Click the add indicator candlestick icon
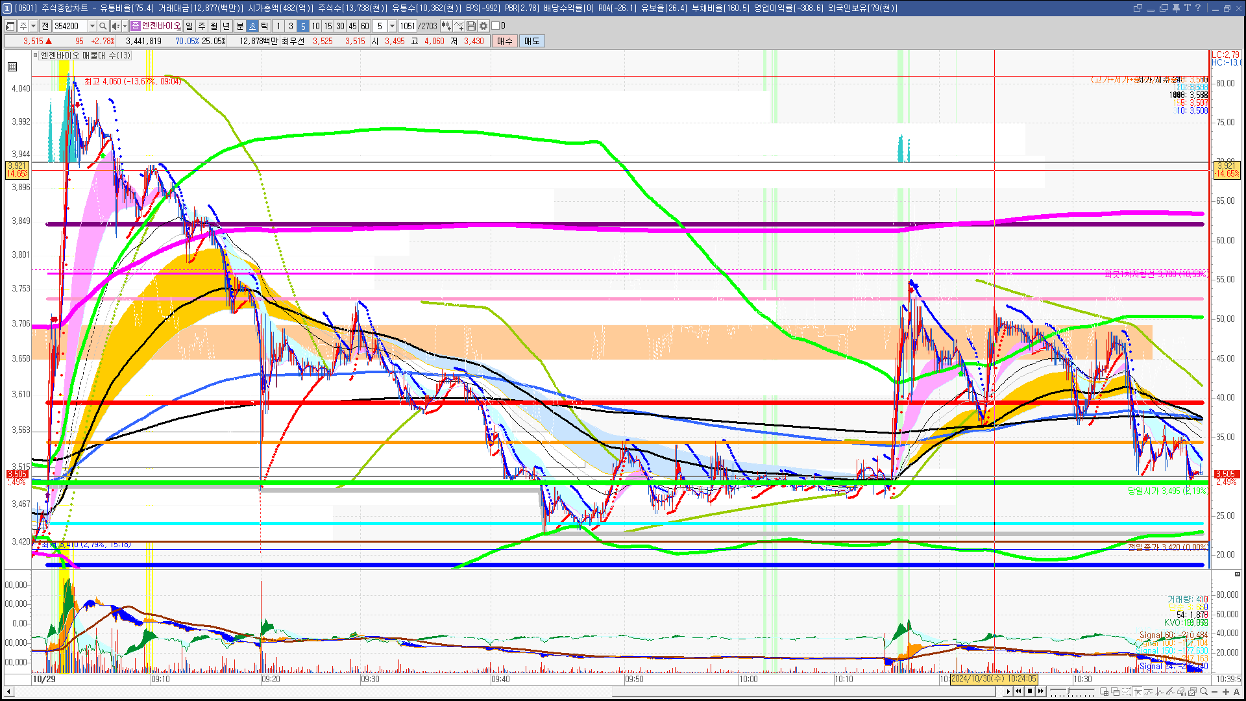1246x701 pixels. pos(446,26)
